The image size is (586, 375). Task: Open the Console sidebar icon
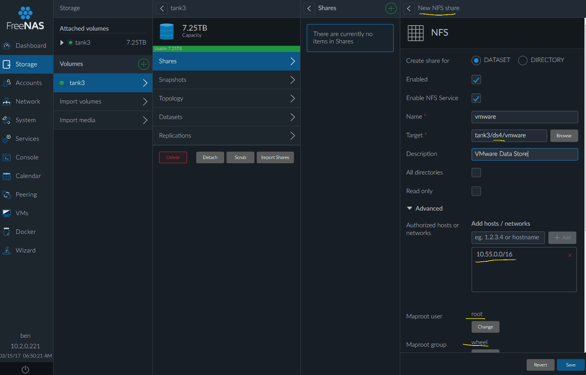7,157
